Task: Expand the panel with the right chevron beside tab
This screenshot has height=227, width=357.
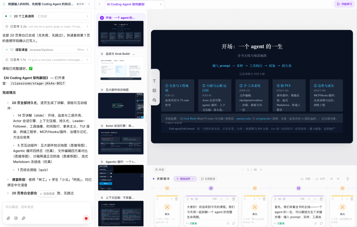Action: 99,4
